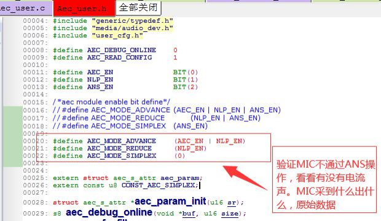Screen dimensions: 381x221
Task: Click the aec_param variable on line 25
Action: [181, 178]
